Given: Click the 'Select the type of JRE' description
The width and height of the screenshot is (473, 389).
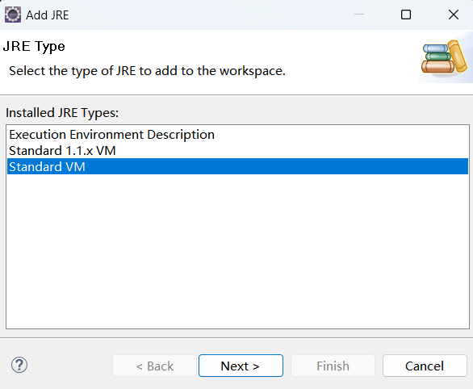Looking at the screenshot, I should tap(147, 71).
